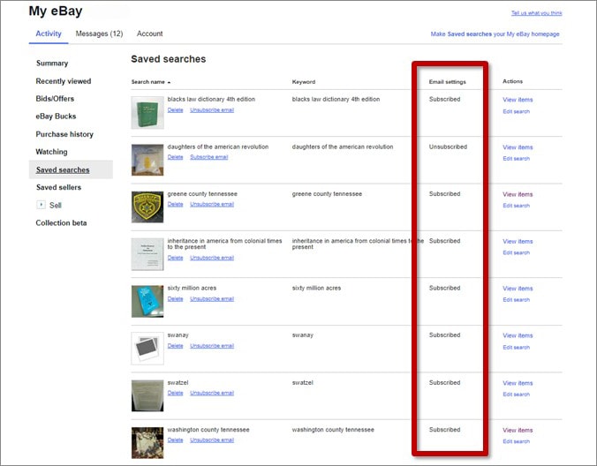Unsubscribe email for sixty million acres
This screenshot has width=597, height=466.
(x=212, y=299)
